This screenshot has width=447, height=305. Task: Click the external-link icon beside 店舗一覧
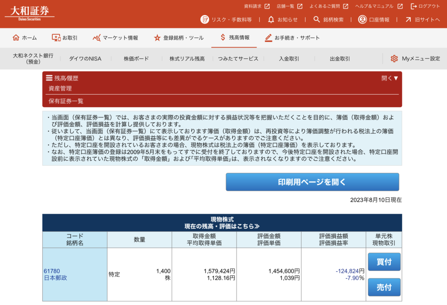click(300, 6)
